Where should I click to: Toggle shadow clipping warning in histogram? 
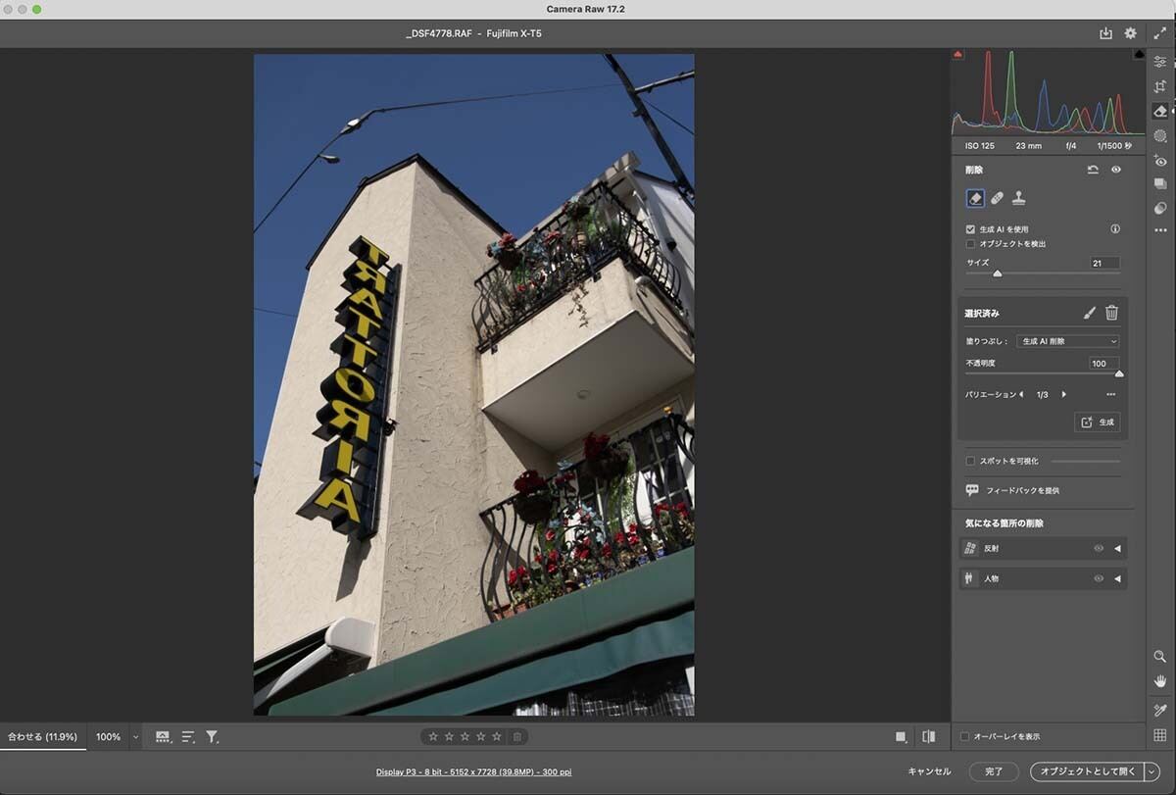[x=958, y=54]
